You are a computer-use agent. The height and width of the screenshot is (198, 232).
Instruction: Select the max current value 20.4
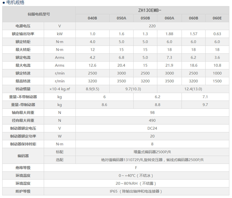click(x=121, y=65)
